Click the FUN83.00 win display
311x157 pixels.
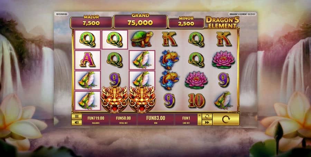(156, 119)
